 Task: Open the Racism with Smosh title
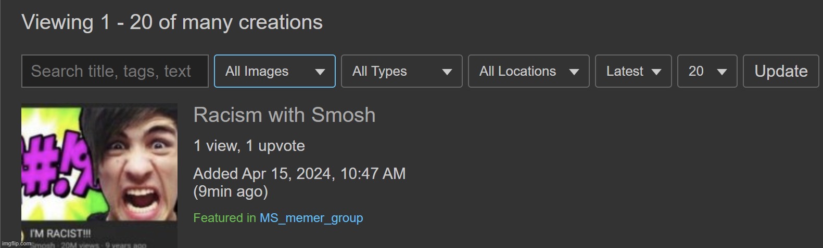point(284,115)
